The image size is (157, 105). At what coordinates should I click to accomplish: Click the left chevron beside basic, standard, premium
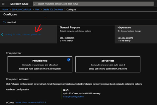2,35
